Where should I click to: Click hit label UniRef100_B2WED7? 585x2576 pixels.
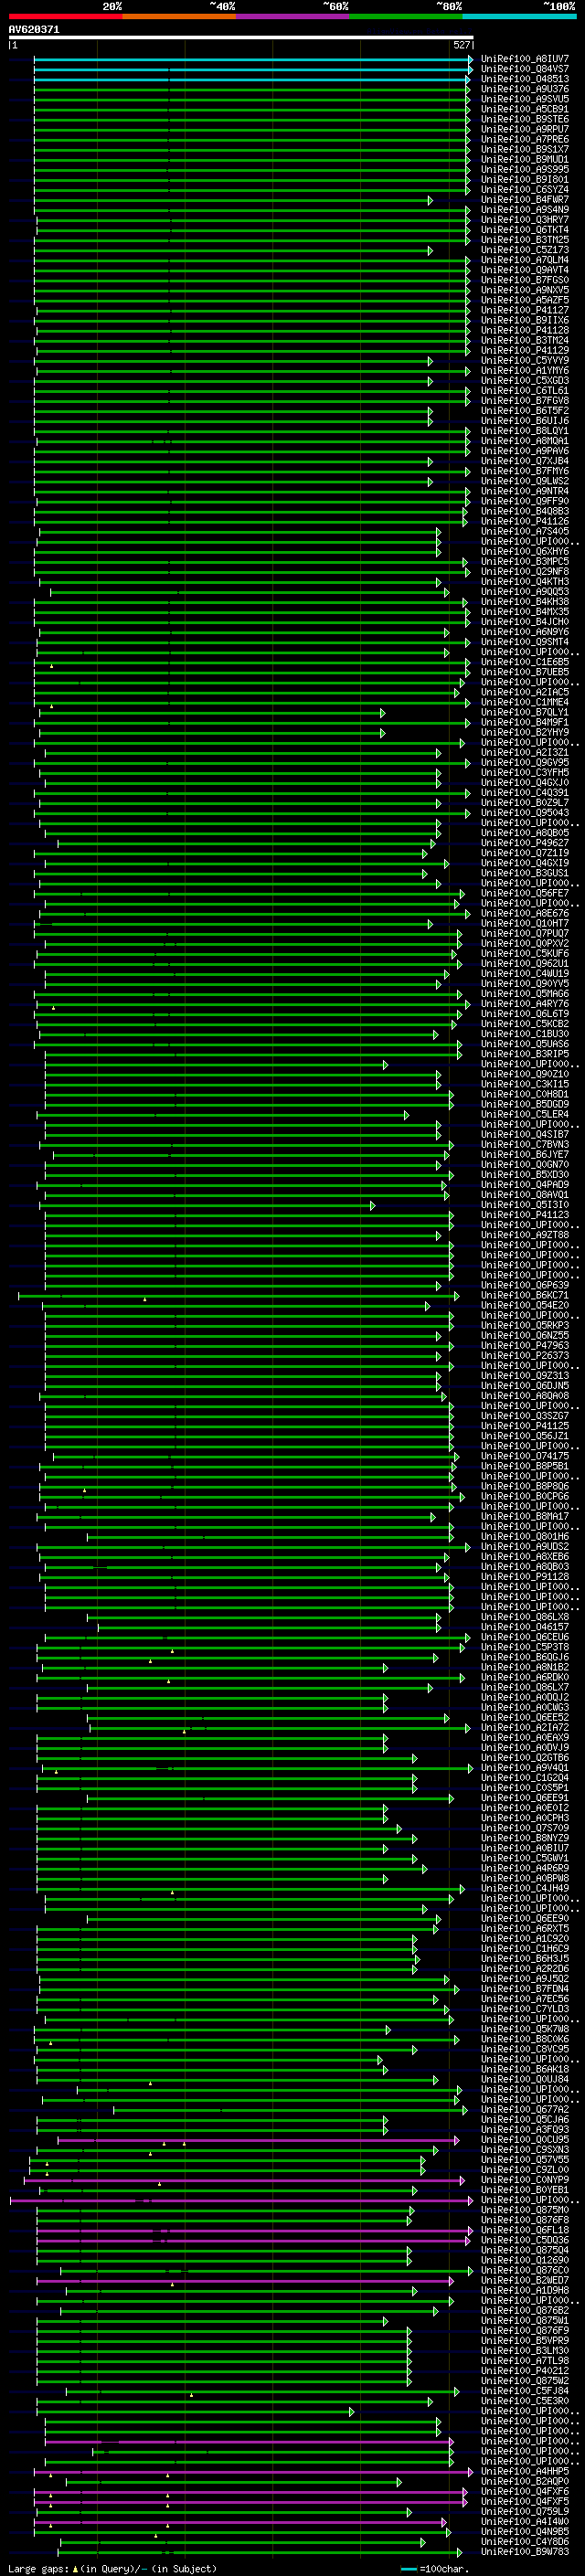coord(525,2280)
